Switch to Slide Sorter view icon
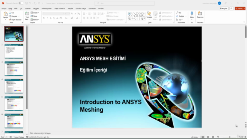The image size is (247, 139). pos(208,137)
